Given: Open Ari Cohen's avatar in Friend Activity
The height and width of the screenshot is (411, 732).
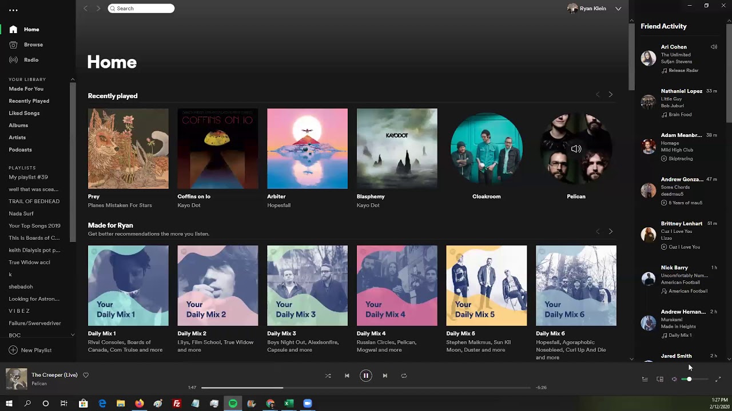Looking at the screenshot, I should coord(649,58).
